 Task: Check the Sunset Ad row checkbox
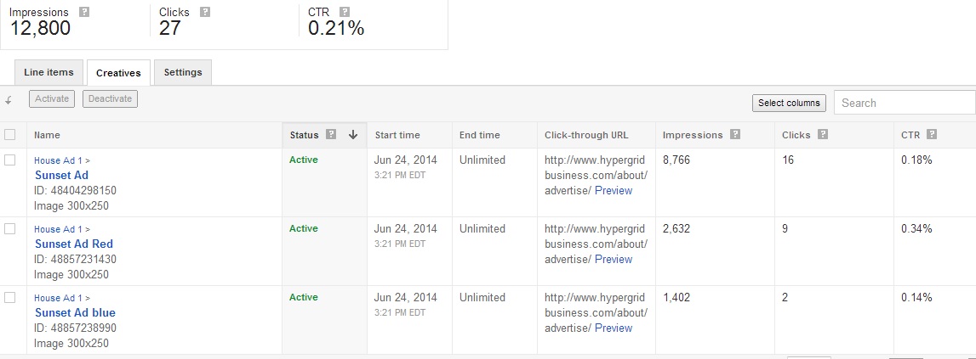click(x=10, y=160)
